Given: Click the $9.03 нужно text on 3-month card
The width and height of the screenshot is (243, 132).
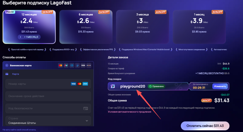Looking at the screenshot, I should point(142,32).
